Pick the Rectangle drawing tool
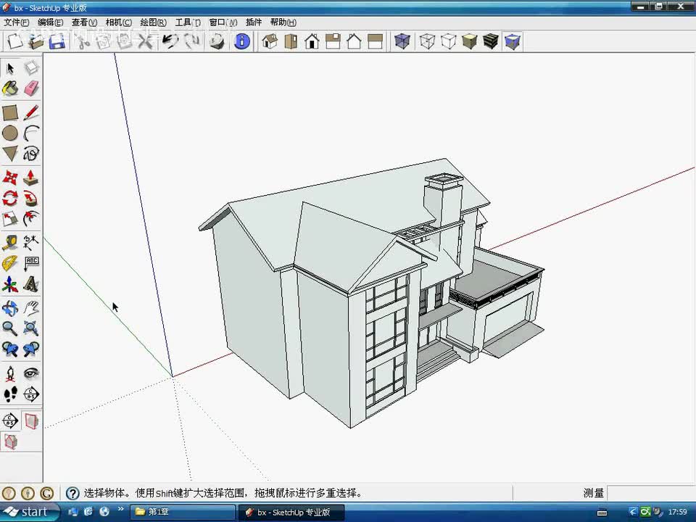Screen dimensions: 696x522 point(10,112)
